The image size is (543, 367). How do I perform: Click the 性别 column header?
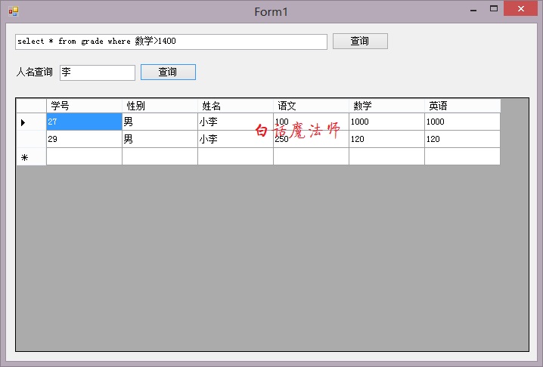tap(160, 106)
